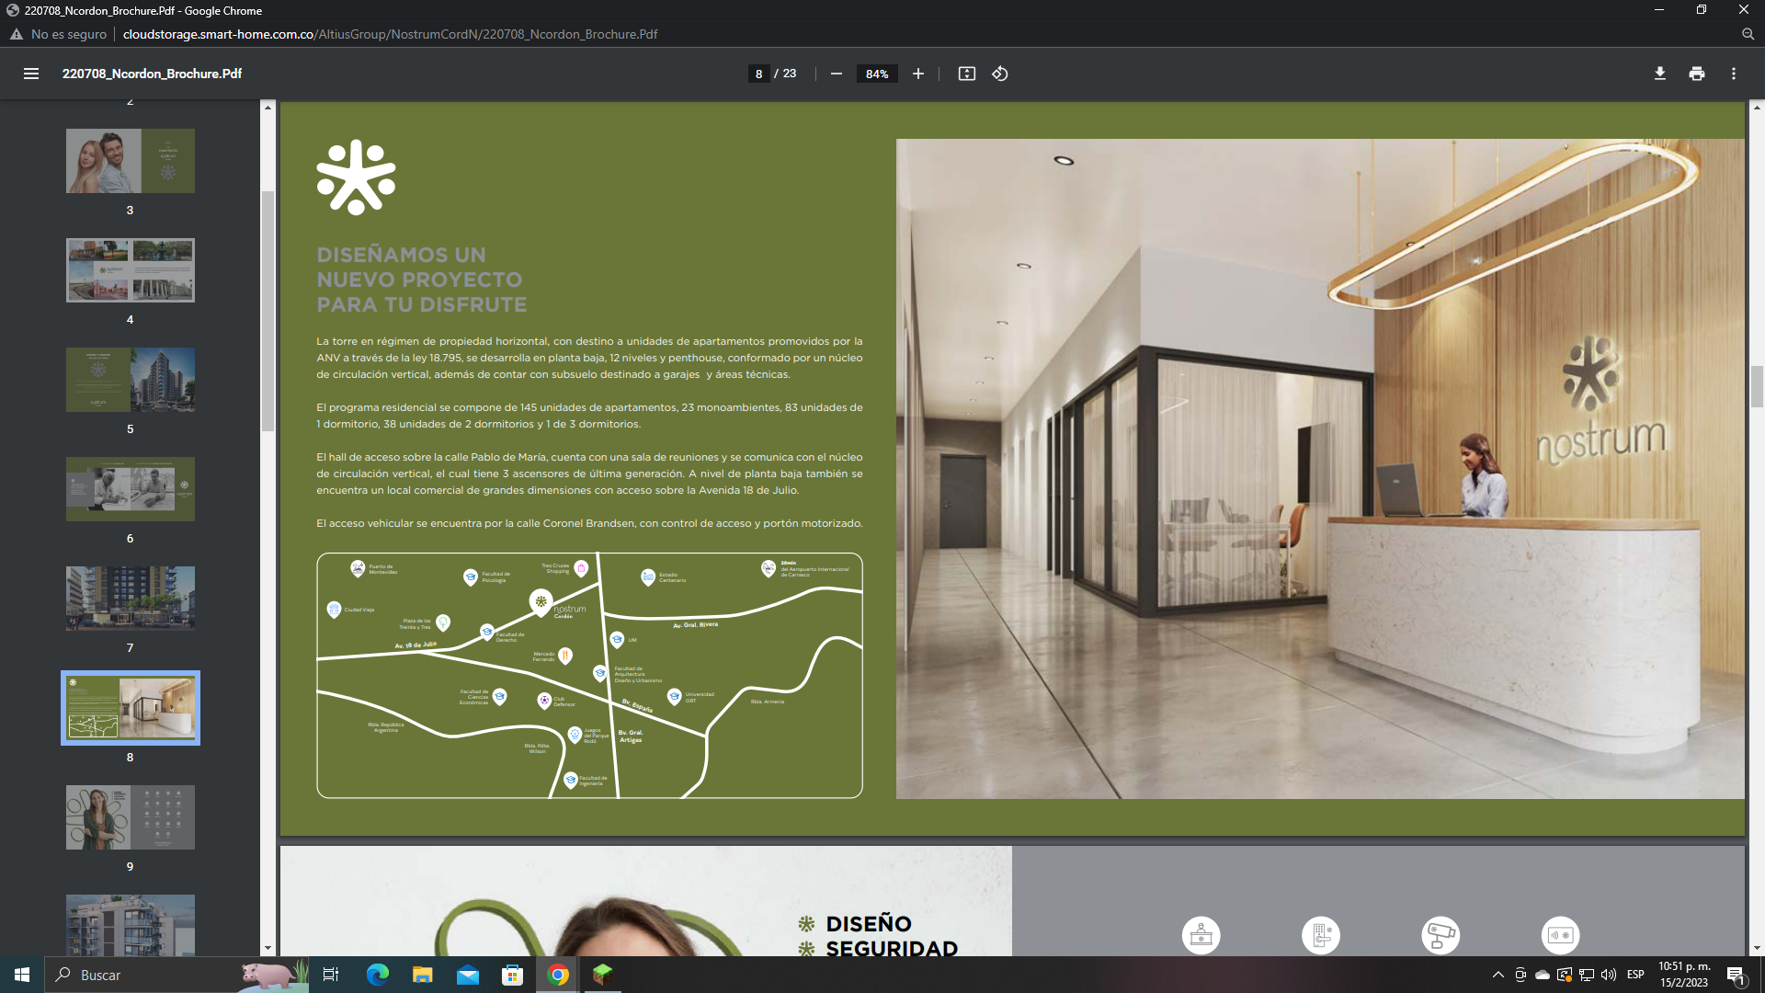The height and width of the screenshot is (993, 1765).
Task: Show hidden system tray icons chevron
Action: (1497, 975)
